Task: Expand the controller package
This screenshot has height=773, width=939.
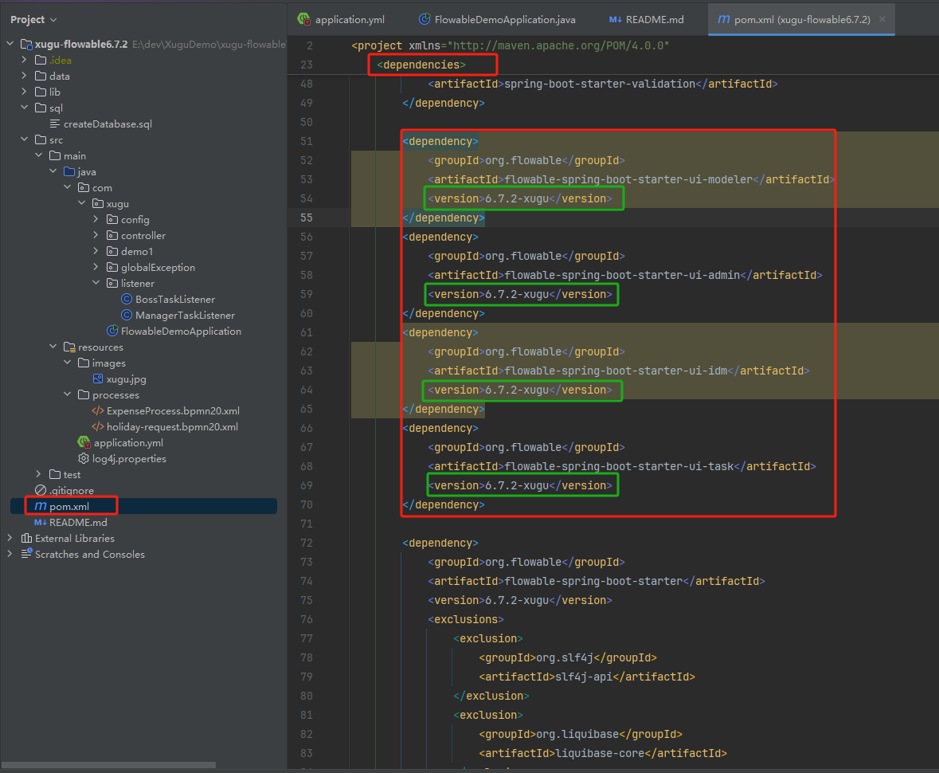Action: click(x=96, y=235)
